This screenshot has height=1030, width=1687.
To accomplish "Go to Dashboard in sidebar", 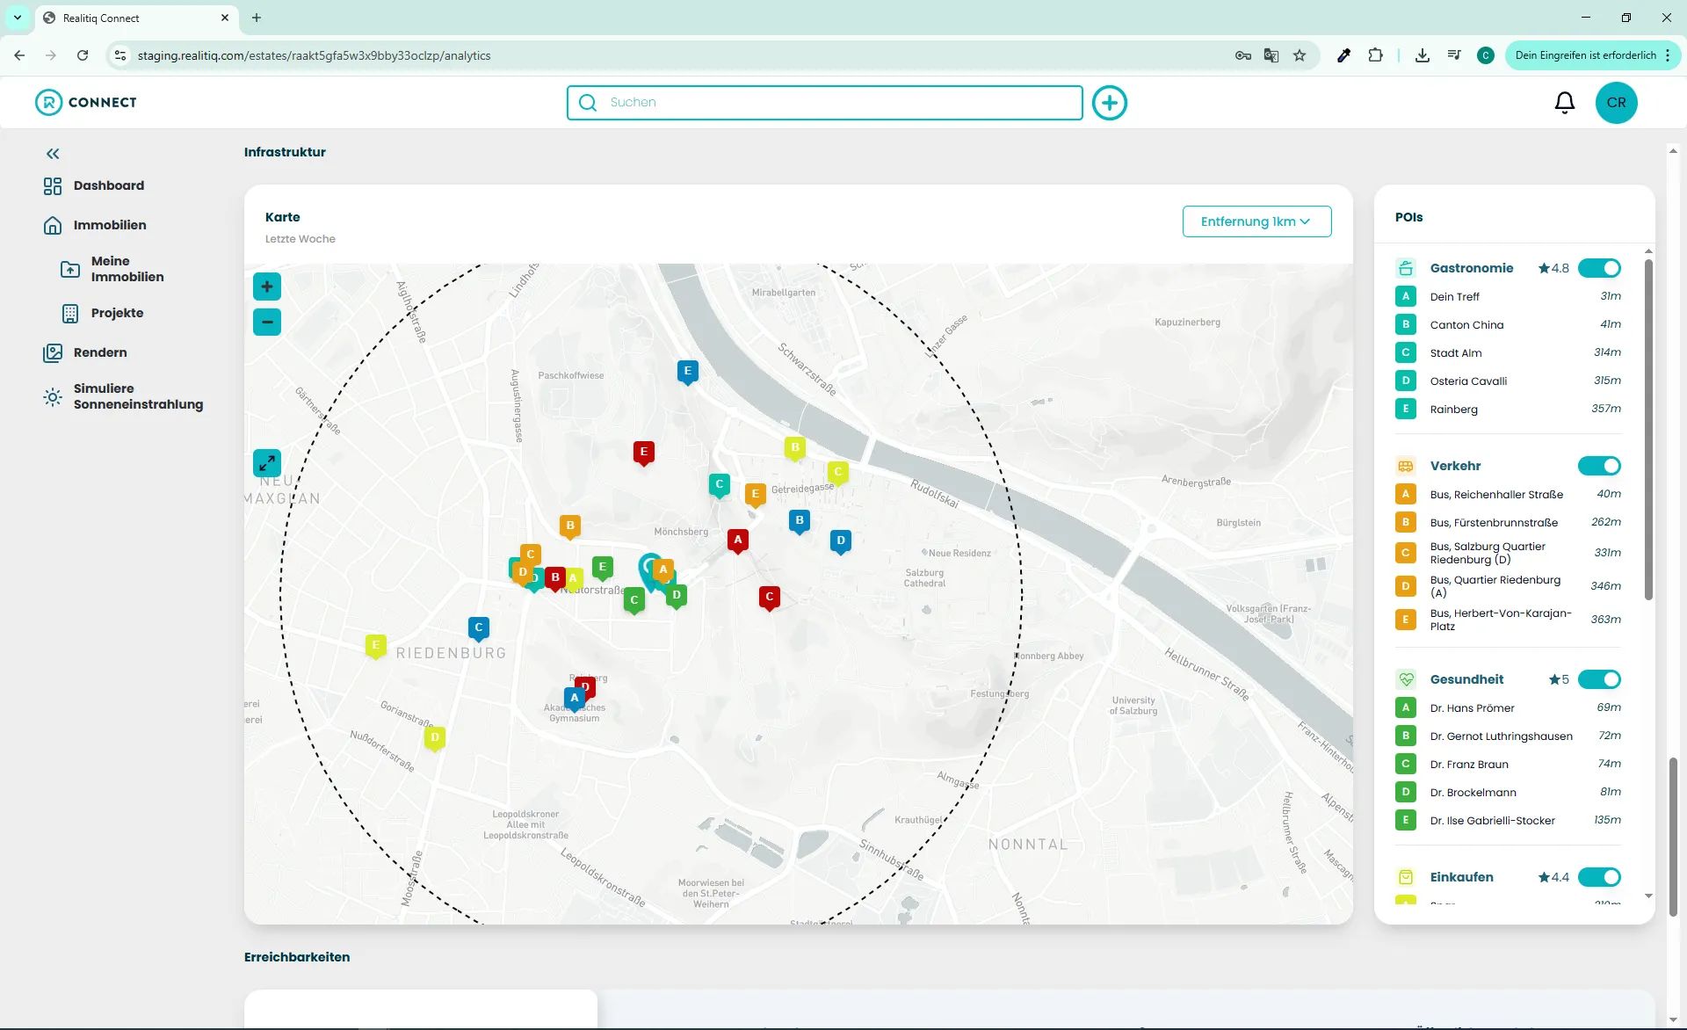I will tap(109, 185).
